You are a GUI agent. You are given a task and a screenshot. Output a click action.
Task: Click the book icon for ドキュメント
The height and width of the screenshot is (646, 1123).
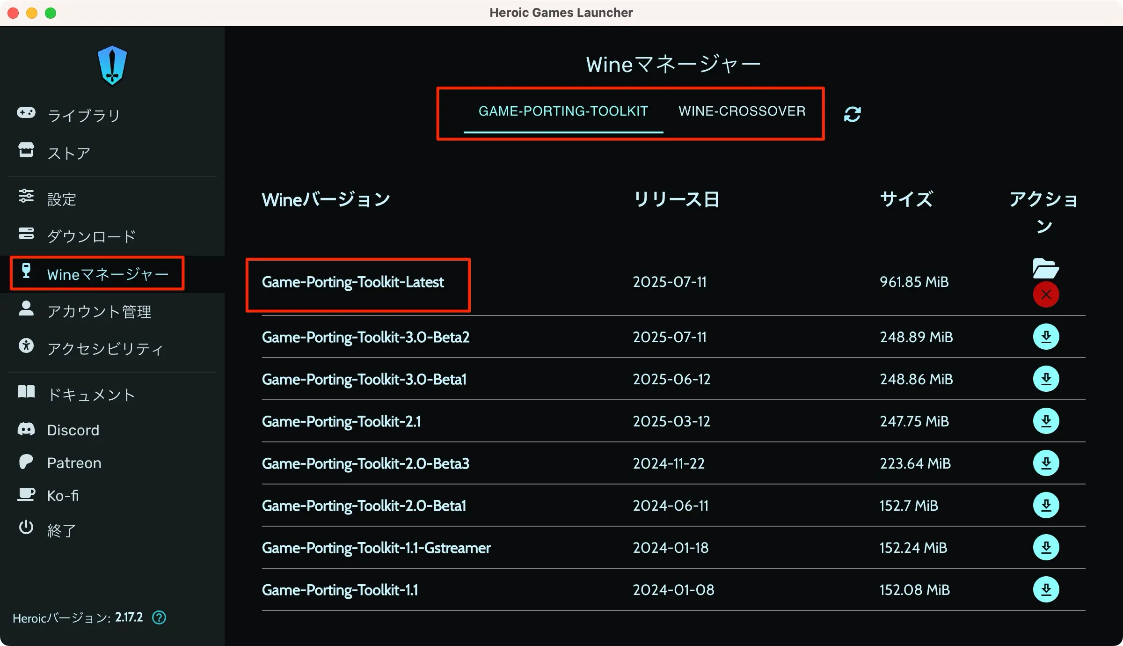pyautogui.click(x=26, y=391)
